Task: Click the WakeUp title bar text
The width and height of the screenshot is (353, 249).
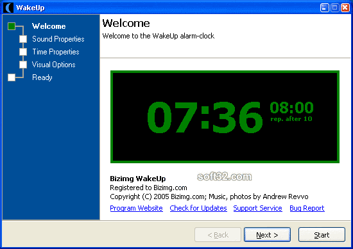Action: coord(30,8)
